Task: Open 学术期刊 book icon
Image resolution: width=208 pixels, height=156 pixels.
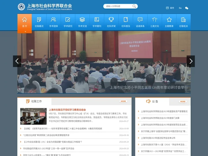Action: 97,20
